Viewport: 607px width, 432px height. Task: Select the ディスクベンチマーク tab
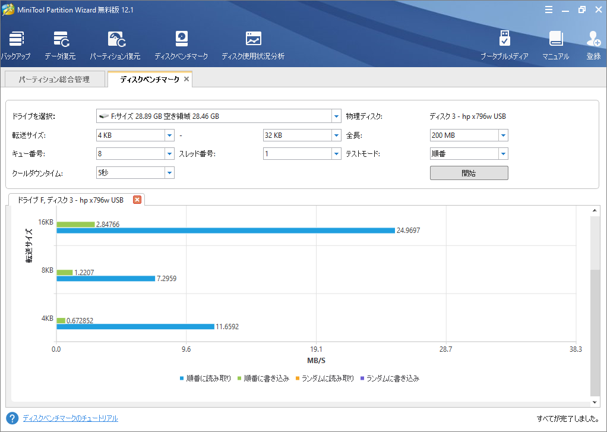click(x=150, y=80)
